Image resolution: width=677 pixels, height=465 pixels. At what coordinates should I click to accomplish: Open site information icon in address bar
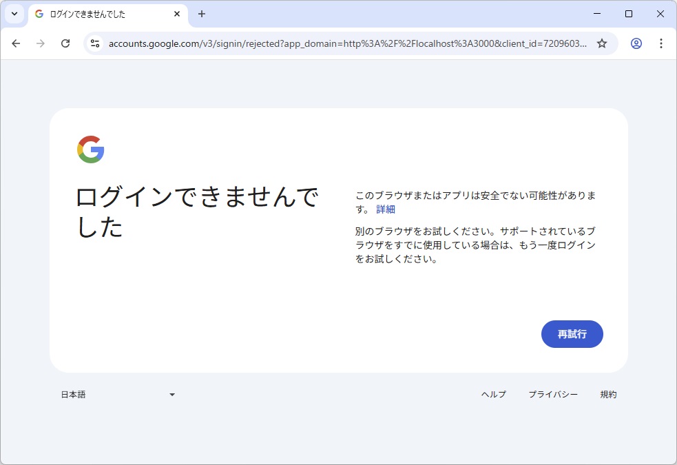96,43
